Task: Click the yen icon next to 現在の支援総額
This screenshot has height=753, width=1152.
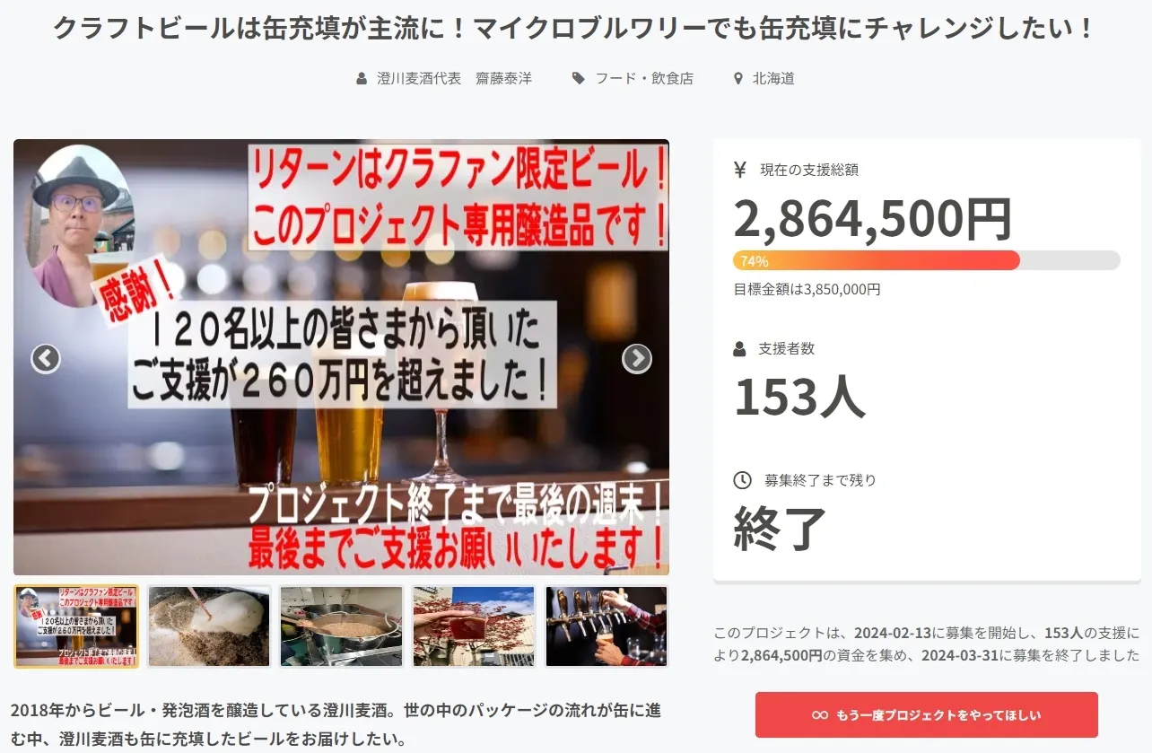Action: click(x=740, y=170)
